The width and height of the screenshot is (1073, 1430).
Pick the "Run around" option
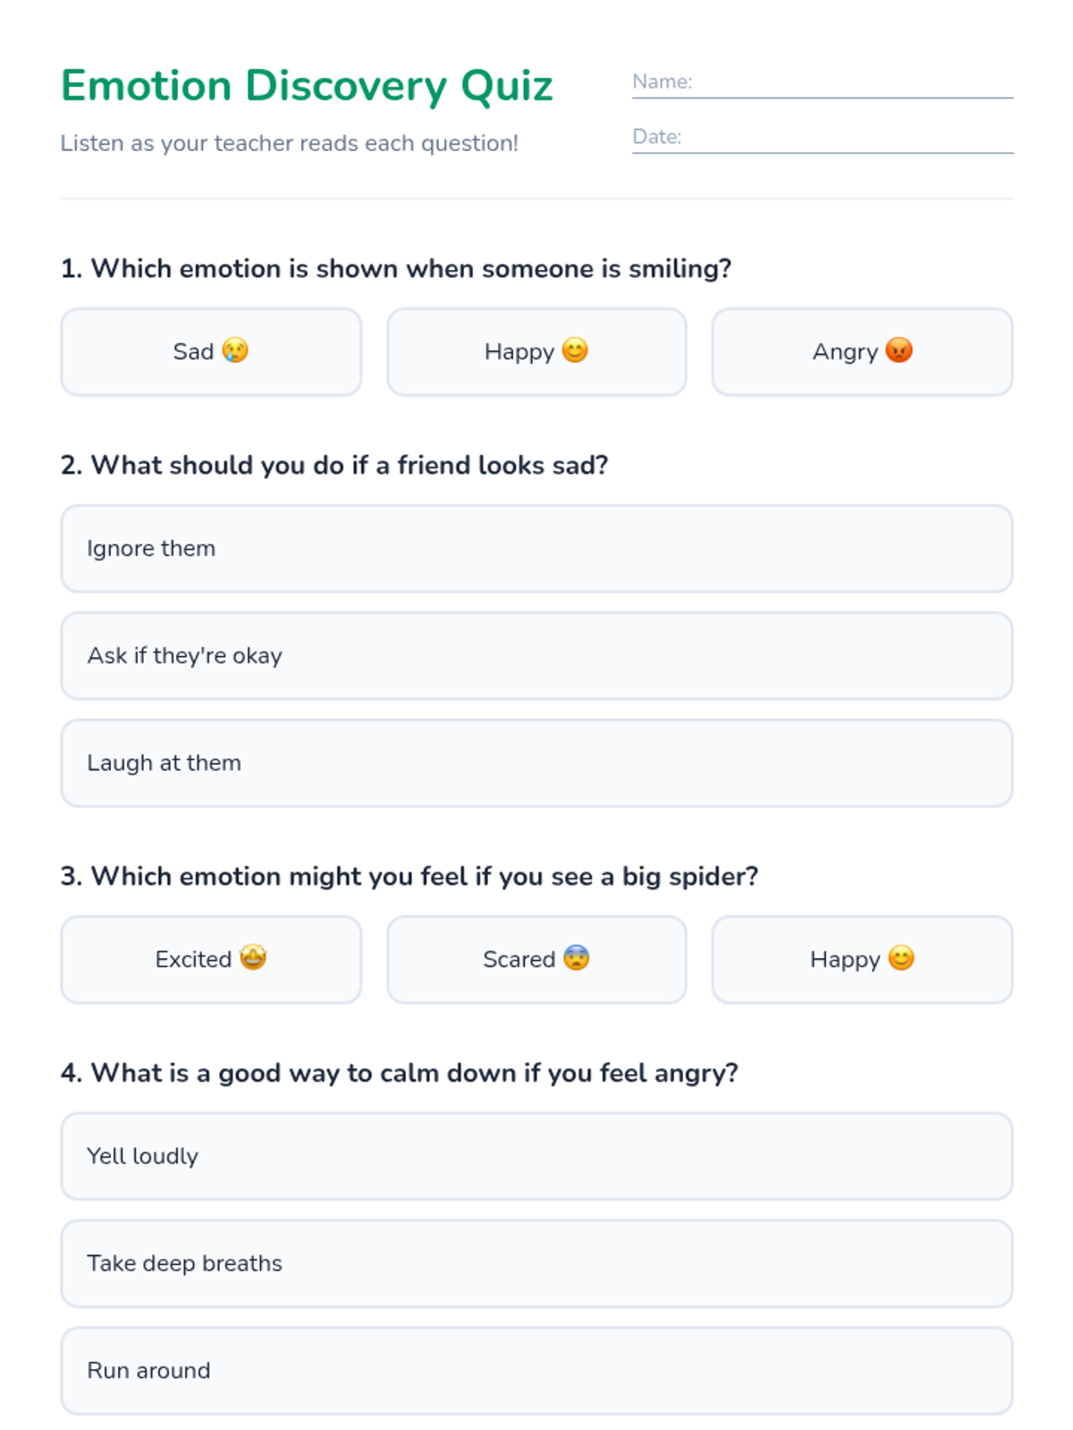click(536, 1371)
